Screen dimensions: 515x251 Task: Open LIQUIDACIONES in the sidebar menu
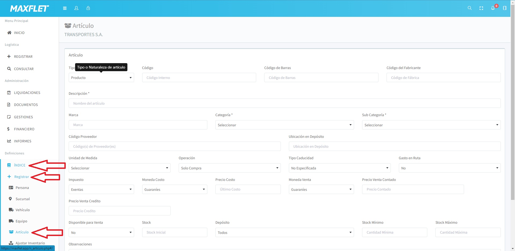click(x=27, y=93)
